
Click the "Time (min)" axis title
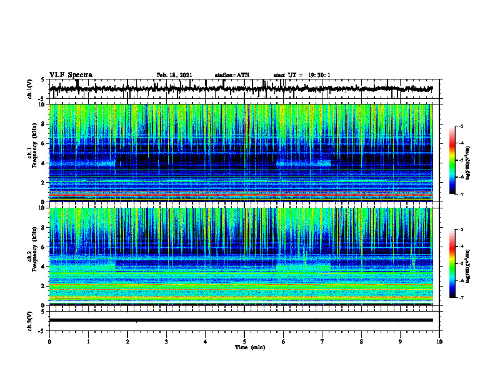250,347
